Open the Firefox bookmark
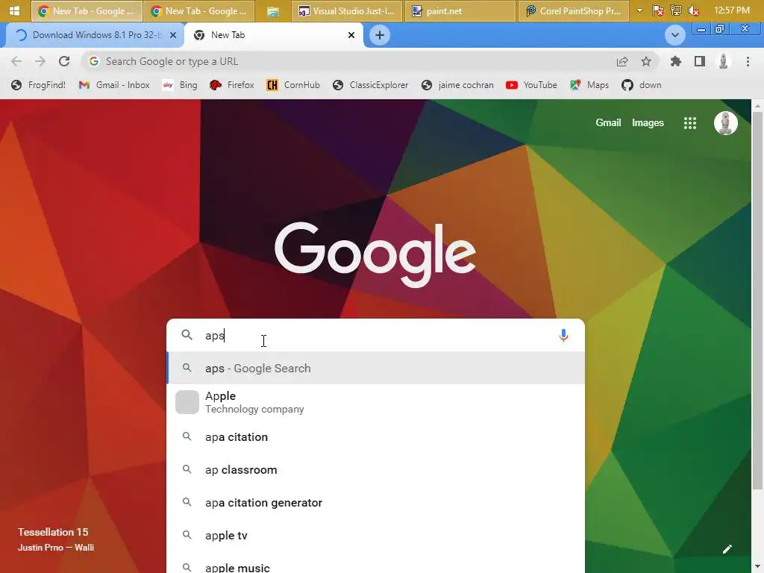 click(x=232, y=85)
